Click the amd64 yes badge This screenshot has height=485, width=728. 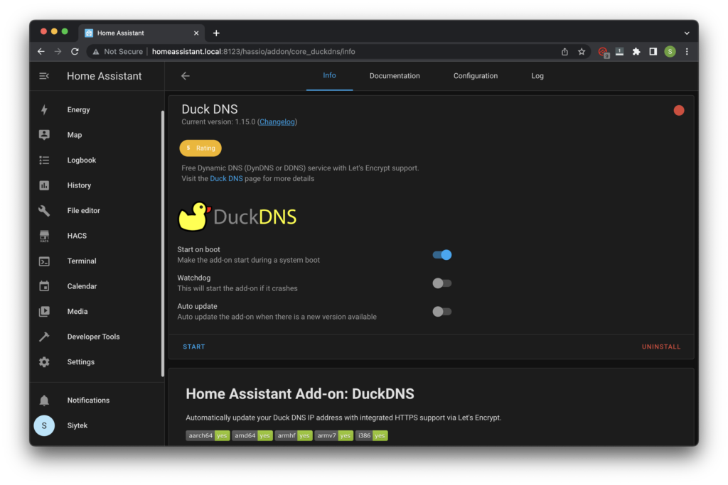coord(252,436)
